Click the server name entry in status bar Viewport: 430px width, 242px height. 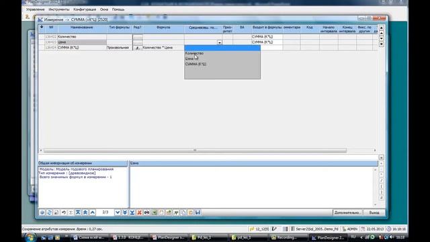click(x=314, y=229)
